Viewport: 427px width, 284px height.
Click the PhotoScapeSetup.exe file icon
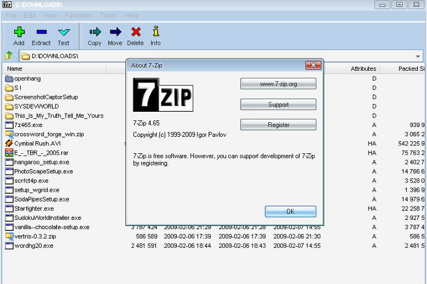[x=9, y=172]
